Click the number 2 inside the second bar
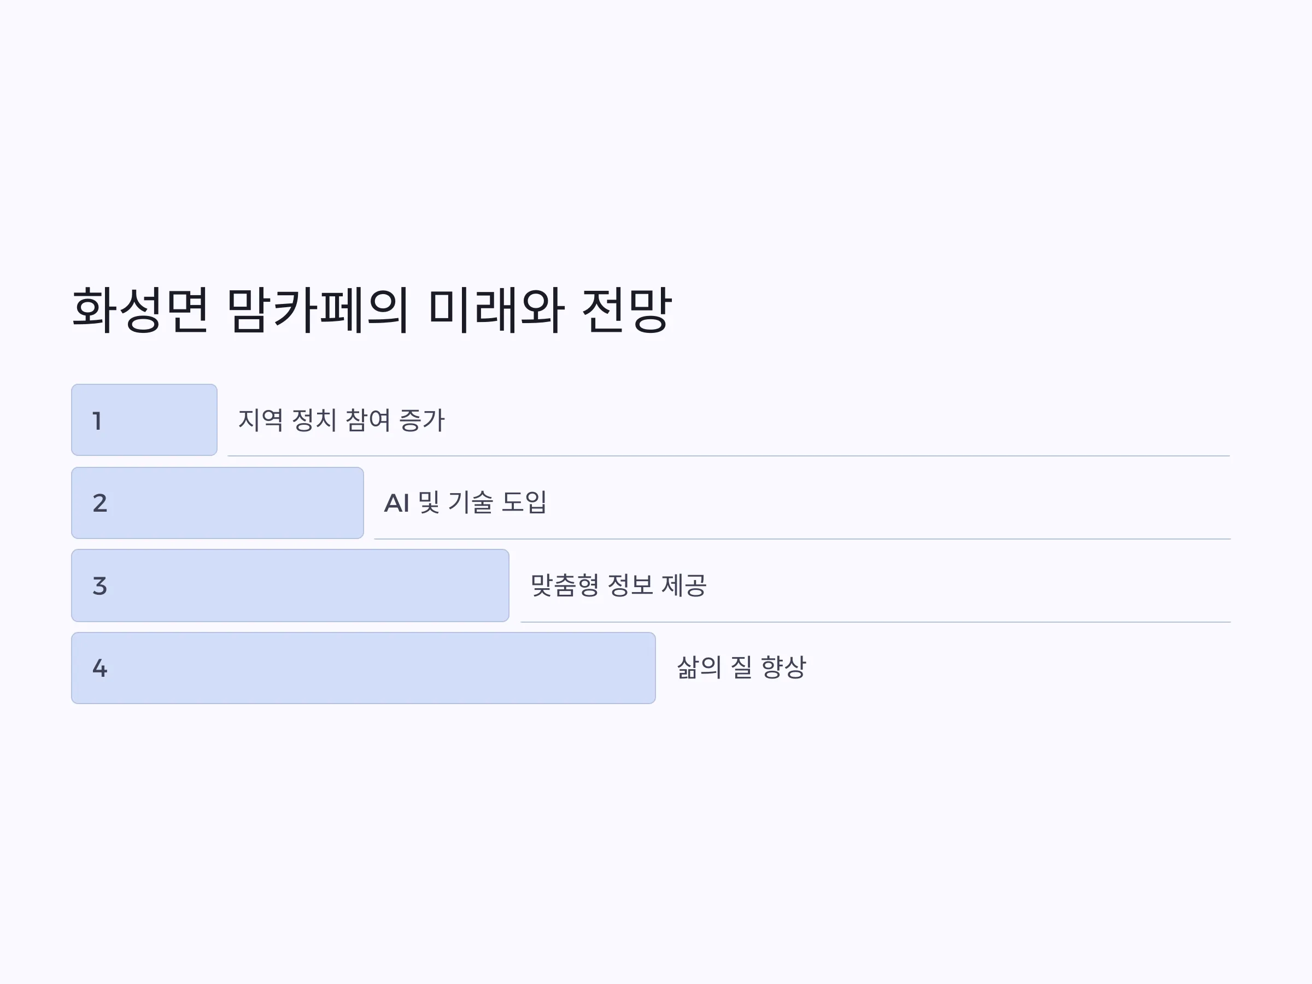The image size is (1312, 984). [x=99, y=503]
